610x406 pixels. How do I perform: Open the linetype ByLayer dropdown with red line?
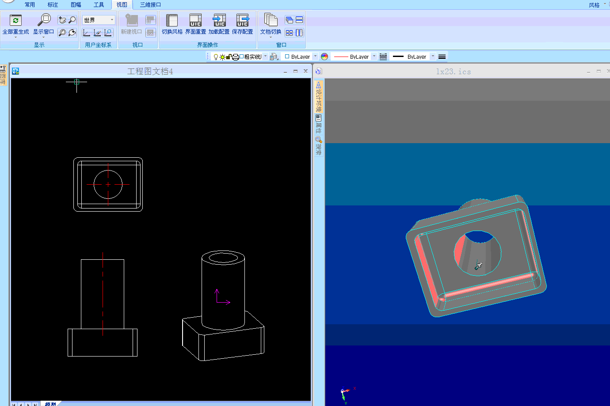(374, 57)
